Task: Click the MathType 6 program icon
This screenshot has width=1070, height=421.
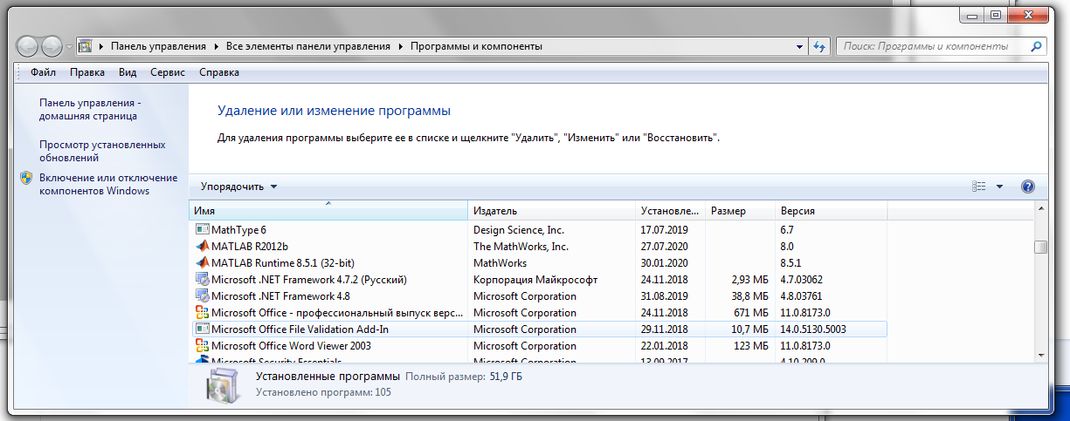Action: tap(202, 230)
